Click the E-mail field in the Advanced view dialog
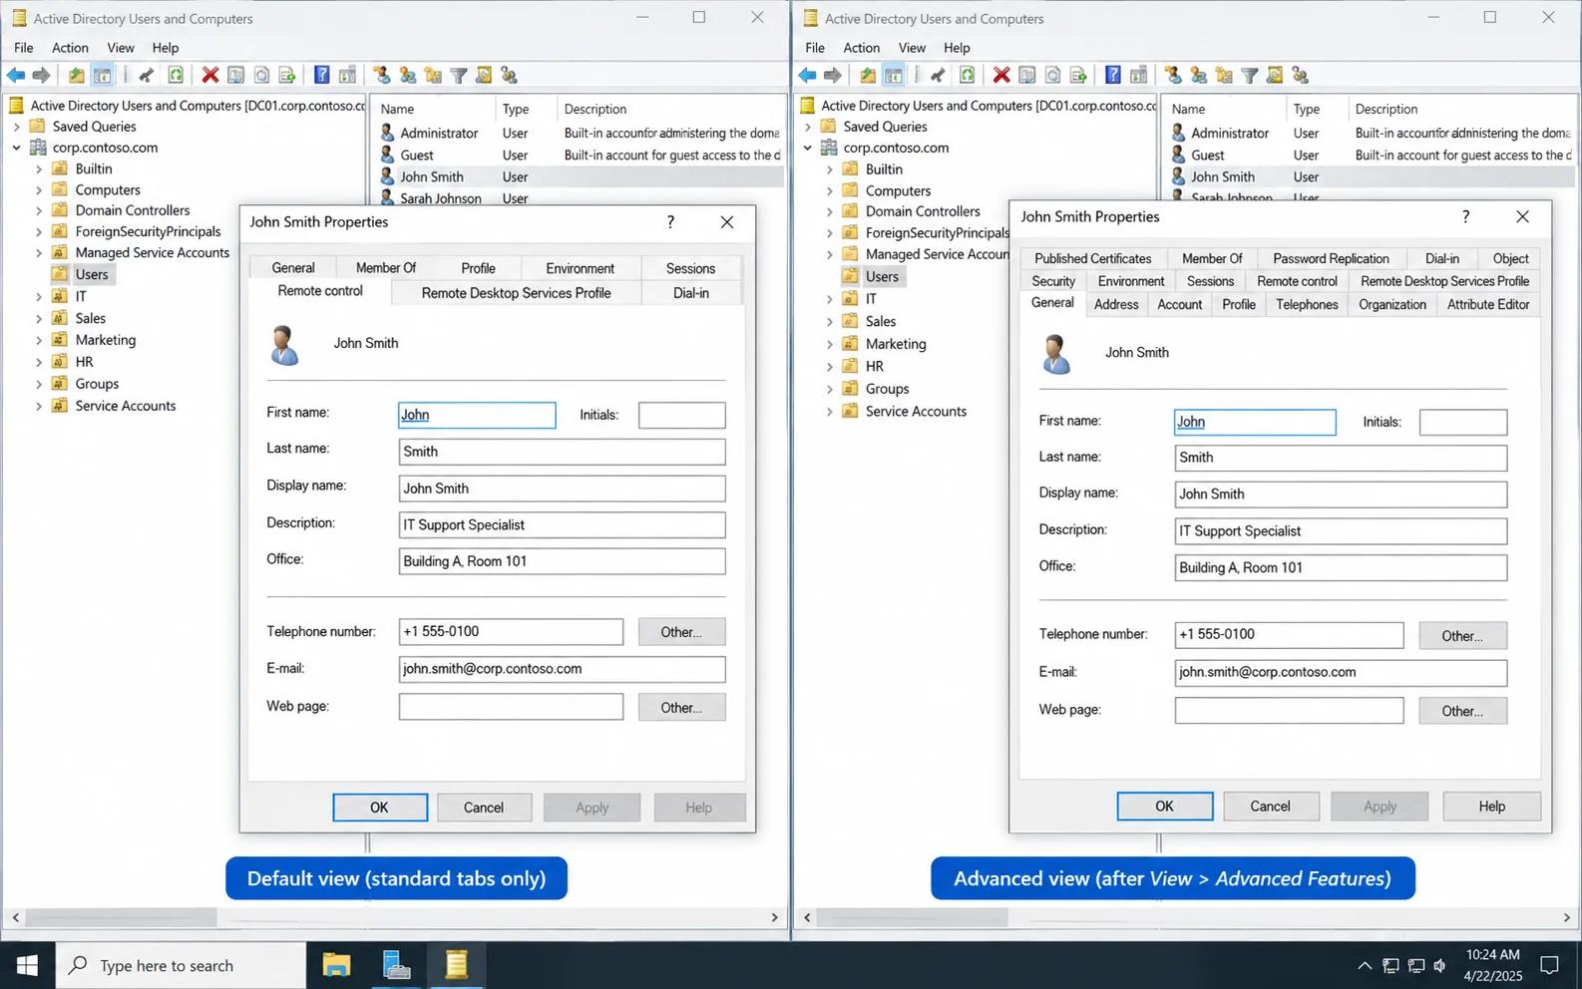Screen dimensions: 1582x989 [1341, 672]
